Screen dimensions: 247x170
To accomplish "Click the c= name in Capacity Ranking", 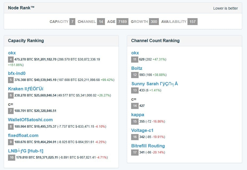I will [x=11, y=104].
